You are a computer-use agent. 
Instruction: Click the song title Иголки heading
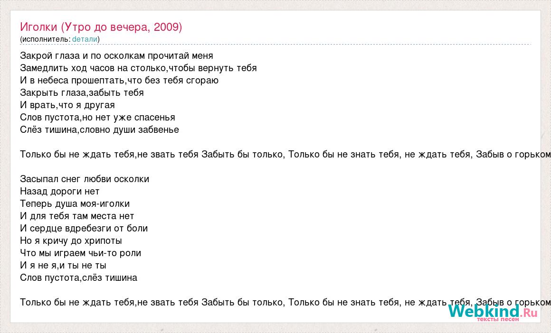101,27
